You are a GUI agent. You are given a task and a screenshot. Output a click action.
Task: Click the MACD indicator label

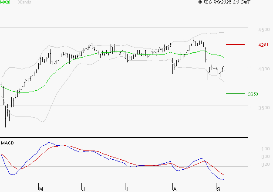pos(7,143)
